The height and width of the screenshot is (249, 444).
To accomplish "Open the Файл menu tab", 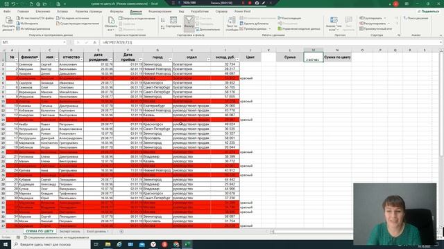I will click(7, 12).
